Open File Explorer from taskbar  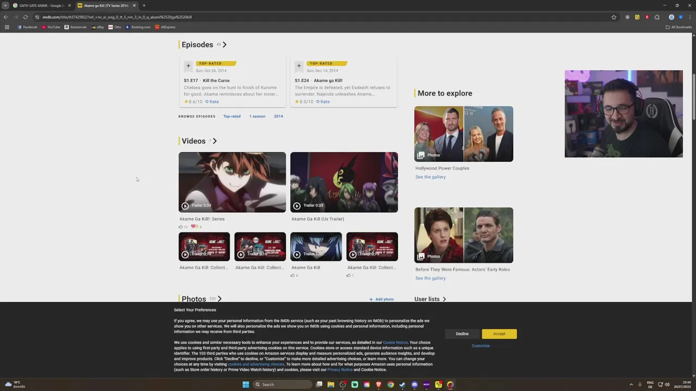click(x=331, y=384)
